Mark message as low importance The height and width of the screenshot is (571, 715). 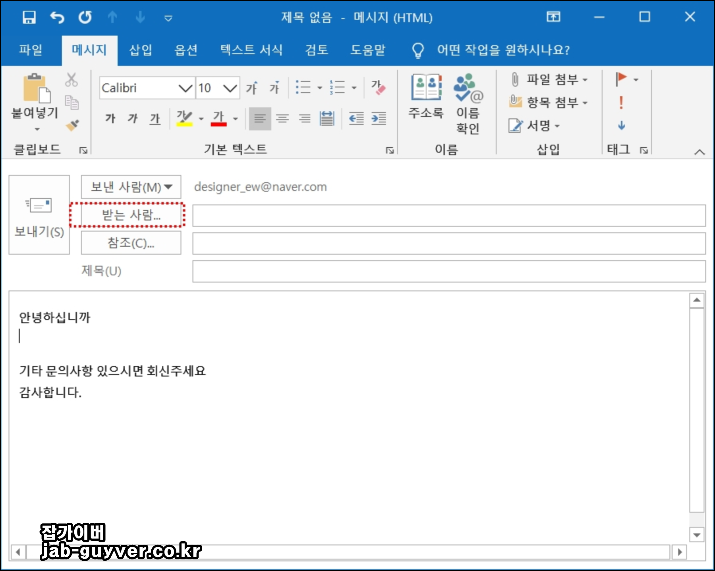pyautogui.click(x=622, y=126)
